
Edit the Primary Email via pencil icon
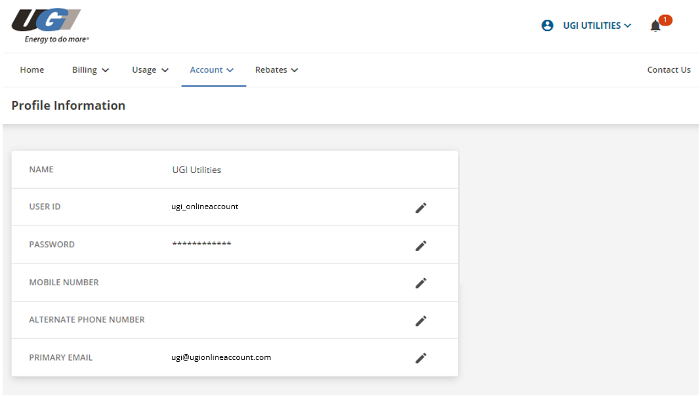(421, 358)
